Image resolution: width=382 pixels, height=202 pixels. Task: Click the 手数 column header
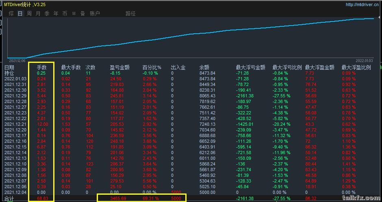click(x=42, y=67)
